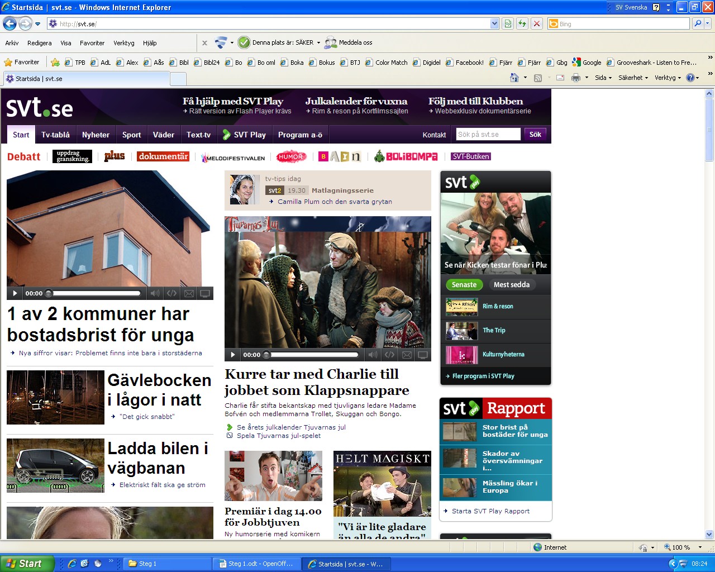Stop loading with the red X icon

tap(537, 23)
